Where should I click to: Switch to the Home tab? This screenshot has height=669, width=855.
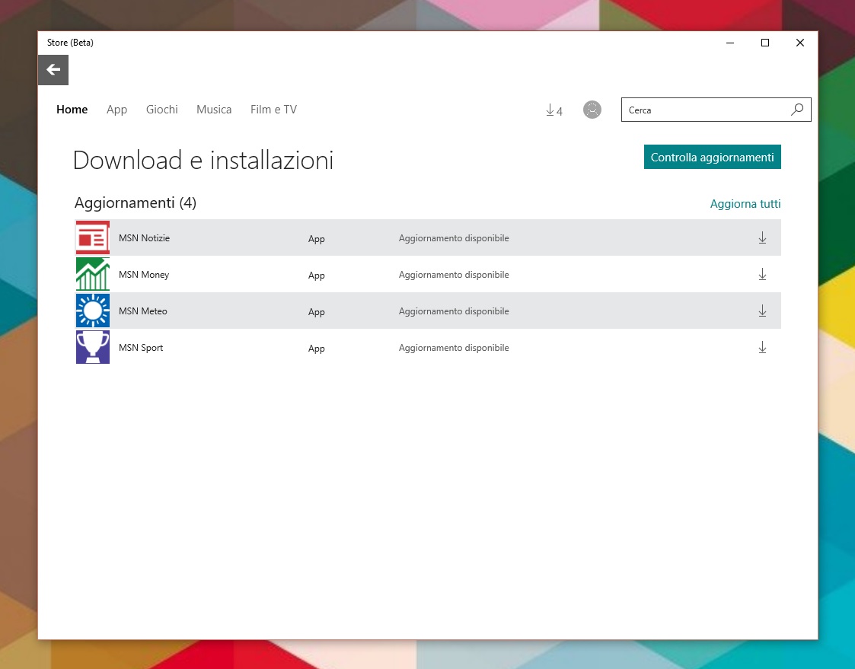point(72,110)
